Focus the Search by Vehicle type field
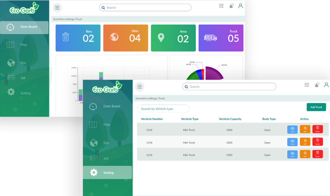The image size is (330, 196). pos(163,109)
